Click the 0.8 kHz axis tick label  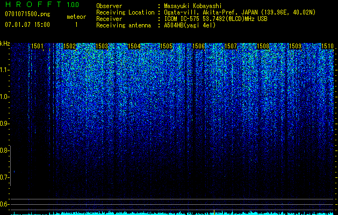(4, 150)
